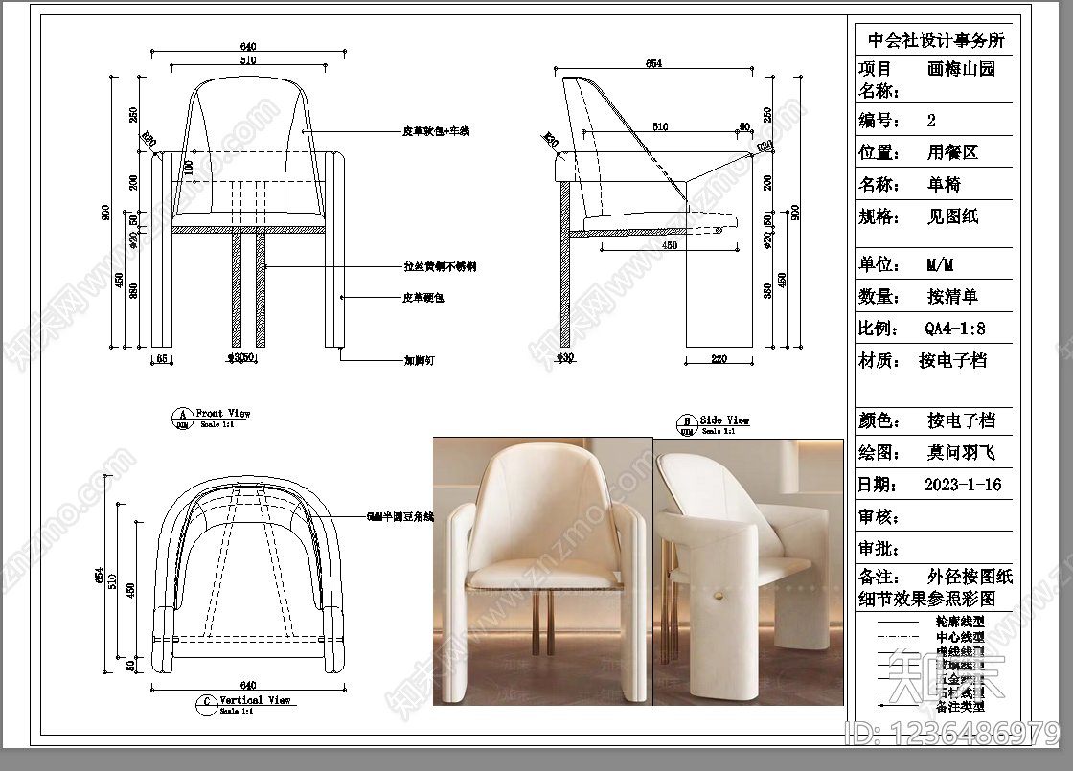Select specification value 见图纸
This screenshot has height=771, width=1073.
click(x=952, y=216)
